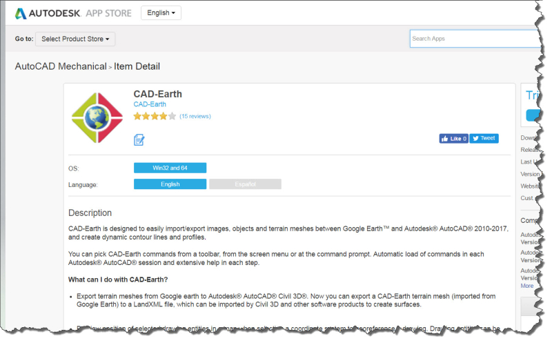Click the star rating of CAD-Earth

tap(155, 116)
